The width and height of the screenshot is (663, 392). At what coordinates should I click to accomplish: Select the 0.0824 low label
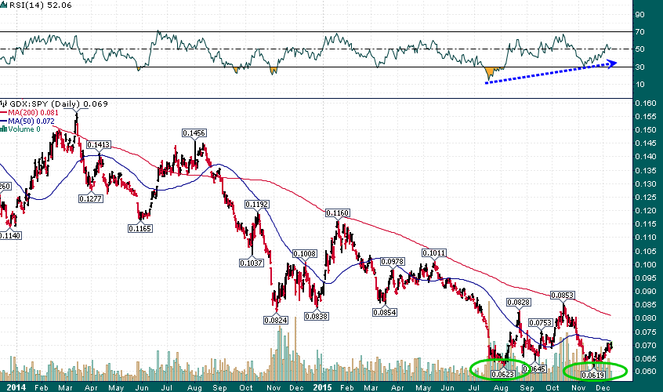(x=276, y=320)
